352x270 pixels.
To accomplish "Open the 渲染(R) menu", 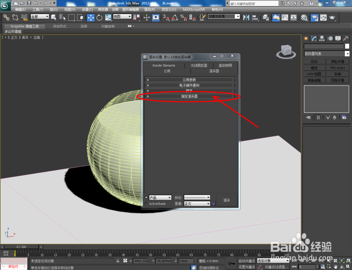I will (149, 10).
